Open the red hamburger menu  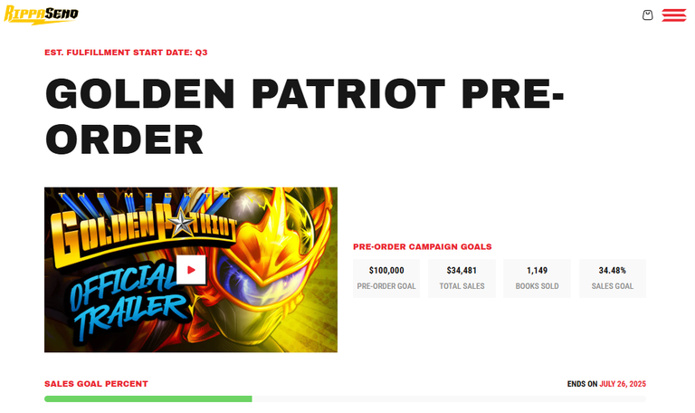(673, 15)
